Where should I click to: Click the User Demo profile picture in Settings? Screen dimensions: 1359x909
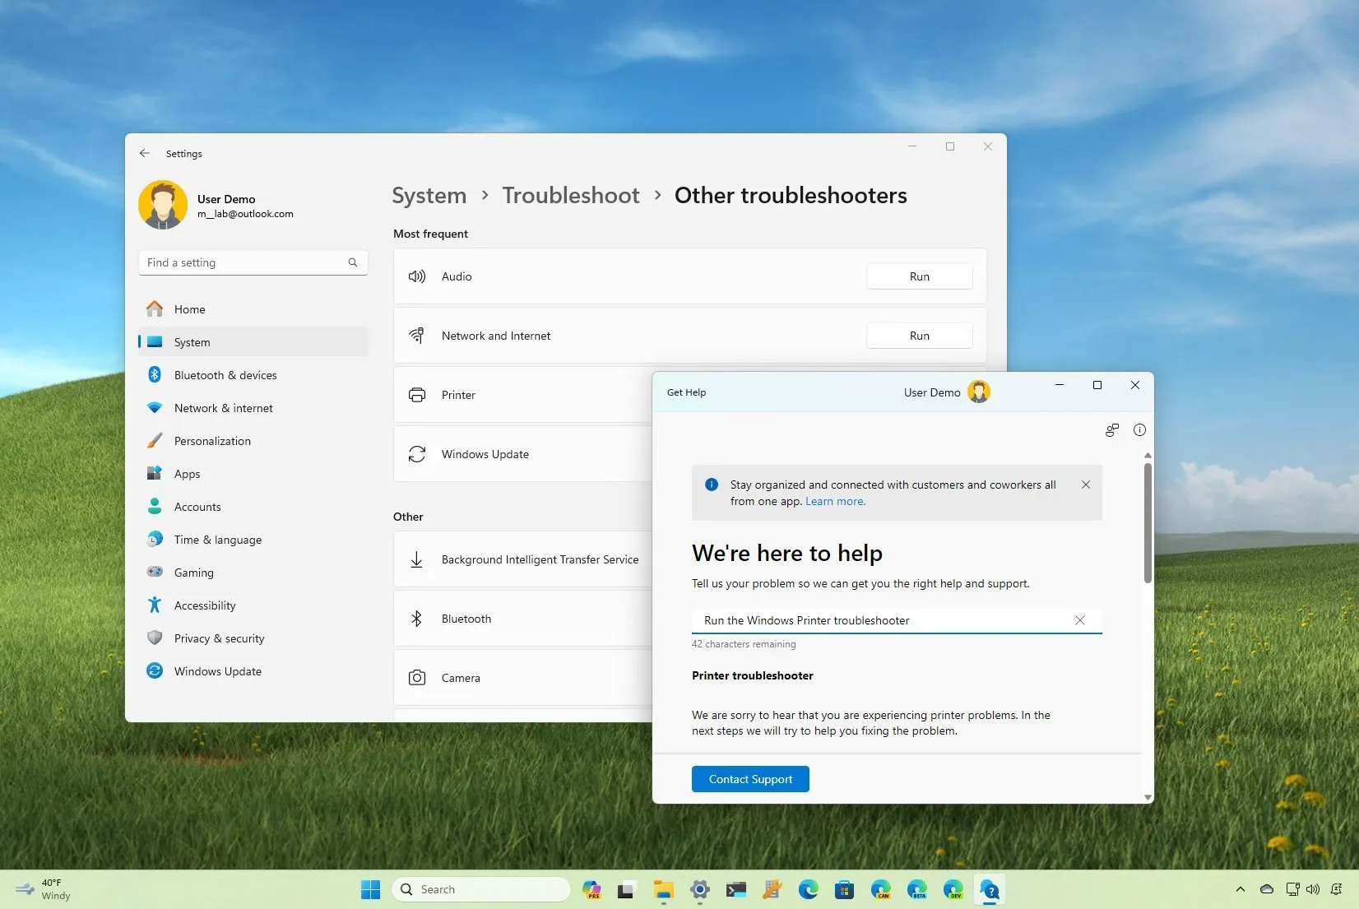163,206
